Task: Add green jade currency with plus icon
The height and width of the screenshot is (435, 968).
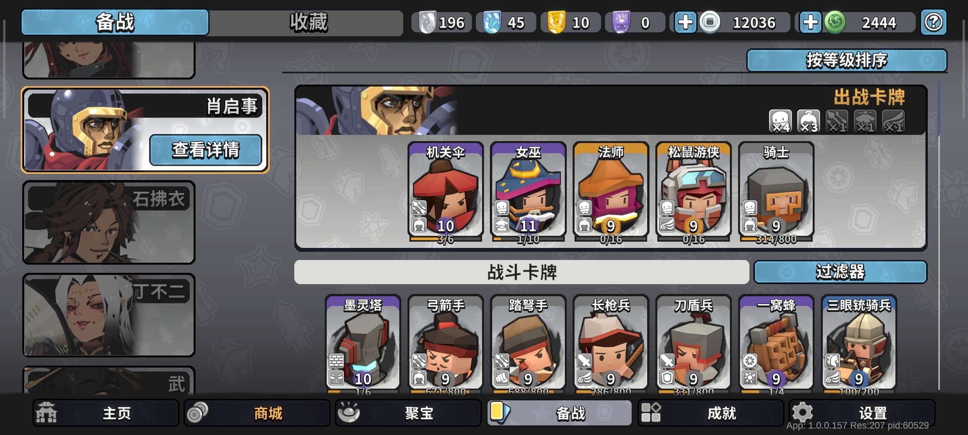Action: pos(810,23)
